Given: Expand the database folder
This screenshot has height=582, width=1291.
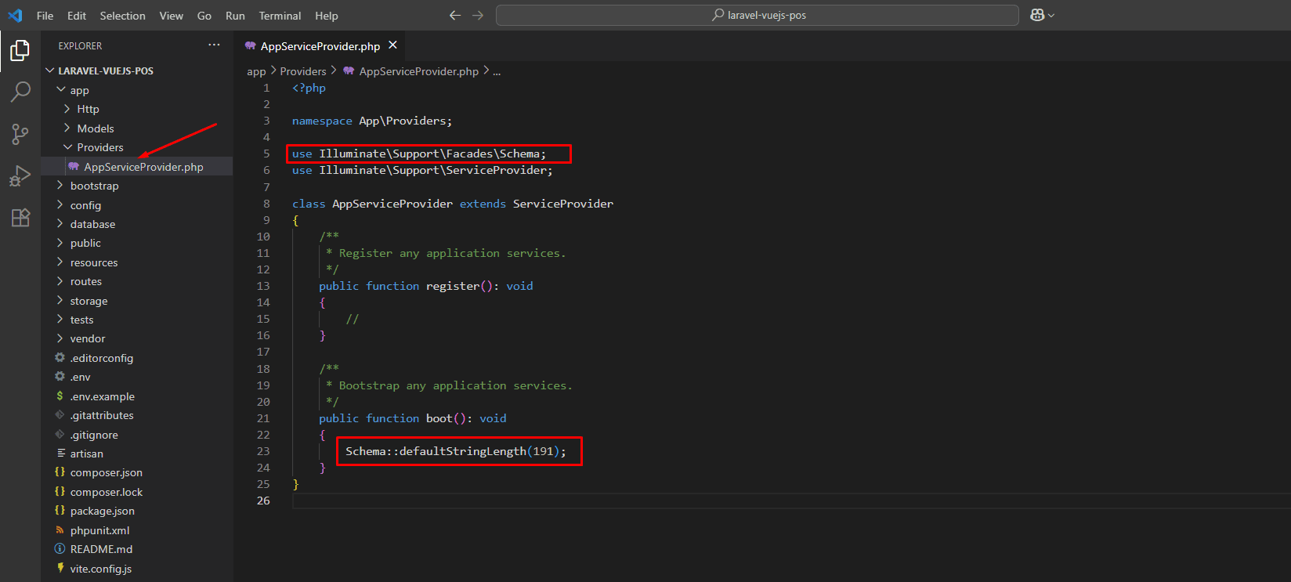Looking at the screenshot, I should click(92, 224).
